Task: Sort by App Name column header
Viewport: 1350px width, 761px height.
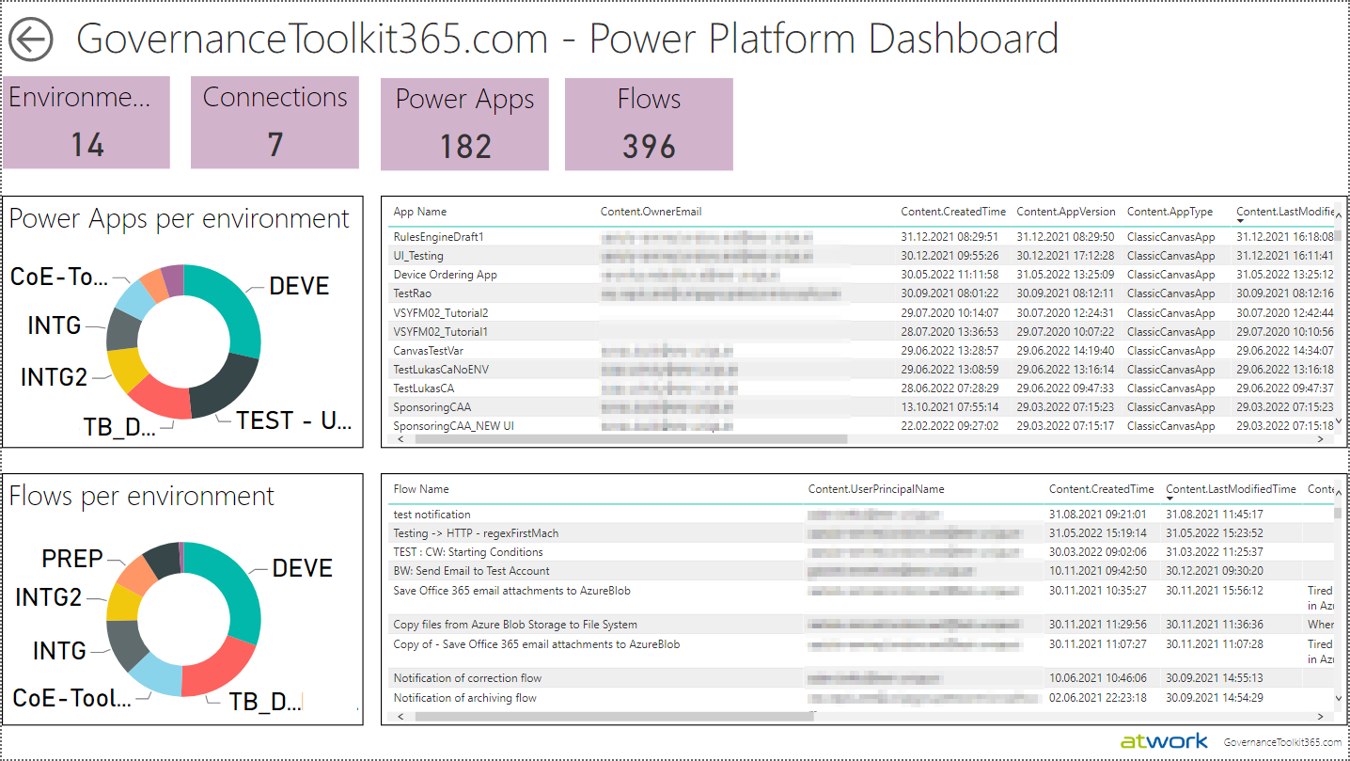Action: pos(420,212)
